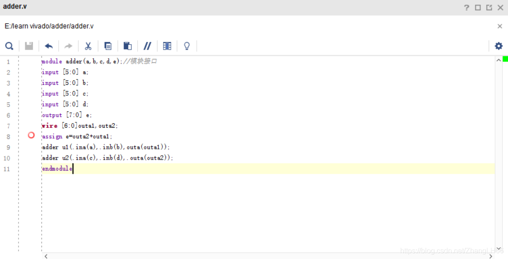Open the help question mark icon
Screen dimensions: 508x259
(466, 8)
